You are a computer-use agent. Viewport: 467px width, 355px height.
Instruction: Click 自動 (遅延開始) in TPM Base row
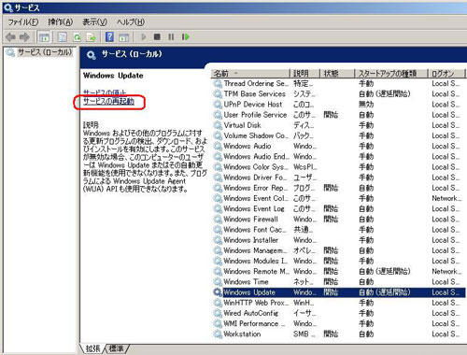click(385, 93)
